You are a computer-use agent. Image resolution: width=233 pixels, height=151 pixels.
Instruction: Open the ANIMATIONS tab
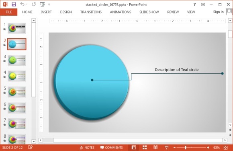click(121, 12)
